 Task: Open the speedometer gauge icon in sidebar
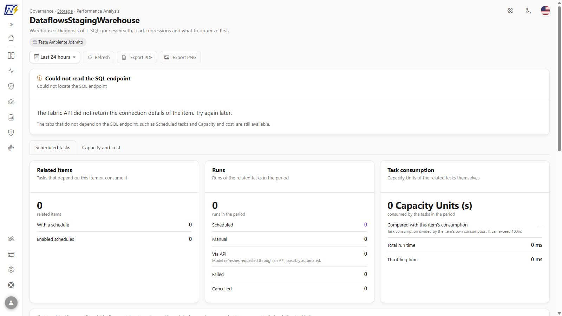11,102
